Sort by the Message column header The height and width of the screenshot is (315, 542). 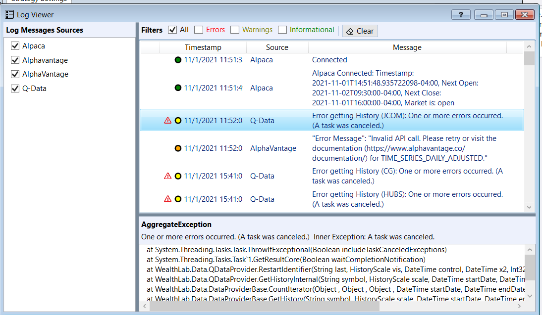tap(407, 47)
